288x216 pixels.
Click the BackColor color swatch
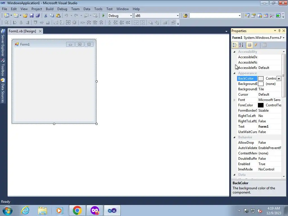[261, 78]
